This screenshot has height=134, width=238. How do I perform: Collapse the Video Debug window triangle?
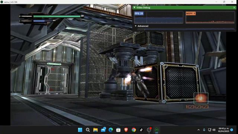pyautogui.click(x=134, y=7)
